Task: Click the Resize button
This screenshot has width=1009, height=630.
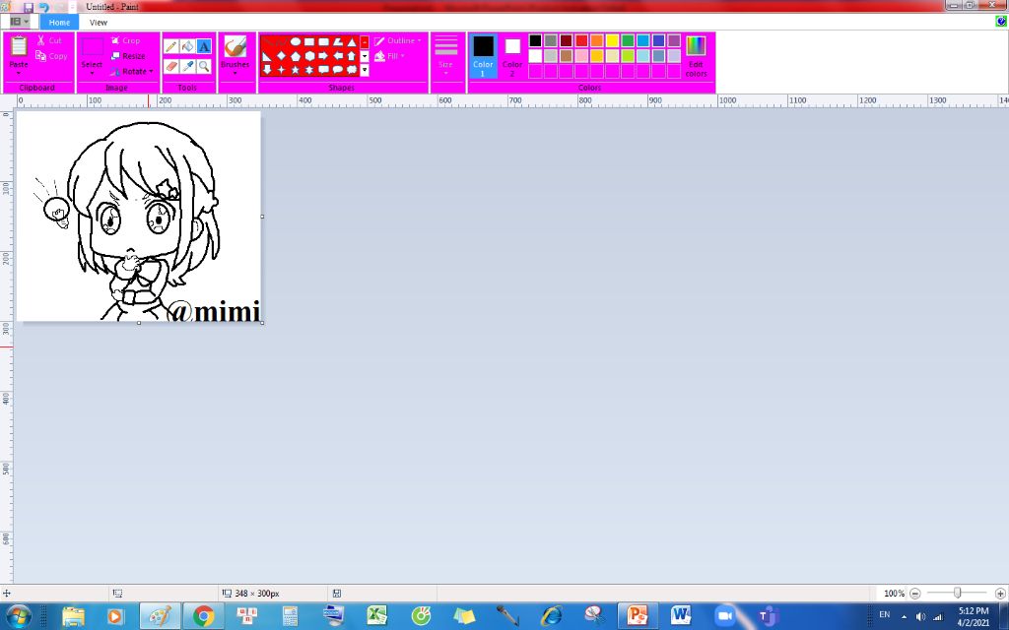Action: [x=128, y=56]
